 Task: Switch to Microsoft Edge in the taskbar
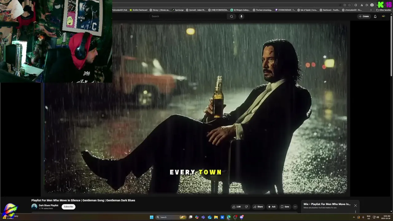(x=229, y=217)
